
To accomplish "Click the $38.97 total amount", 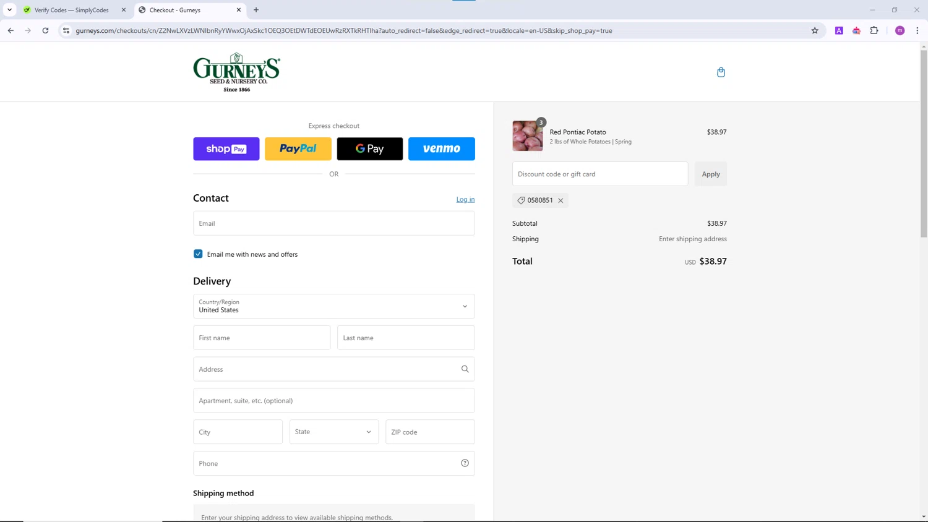I will click(x=713, y=262).
